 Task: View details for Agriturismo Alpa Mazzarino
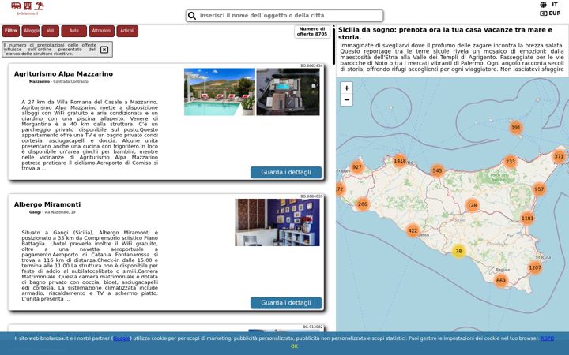click(286, 173)
